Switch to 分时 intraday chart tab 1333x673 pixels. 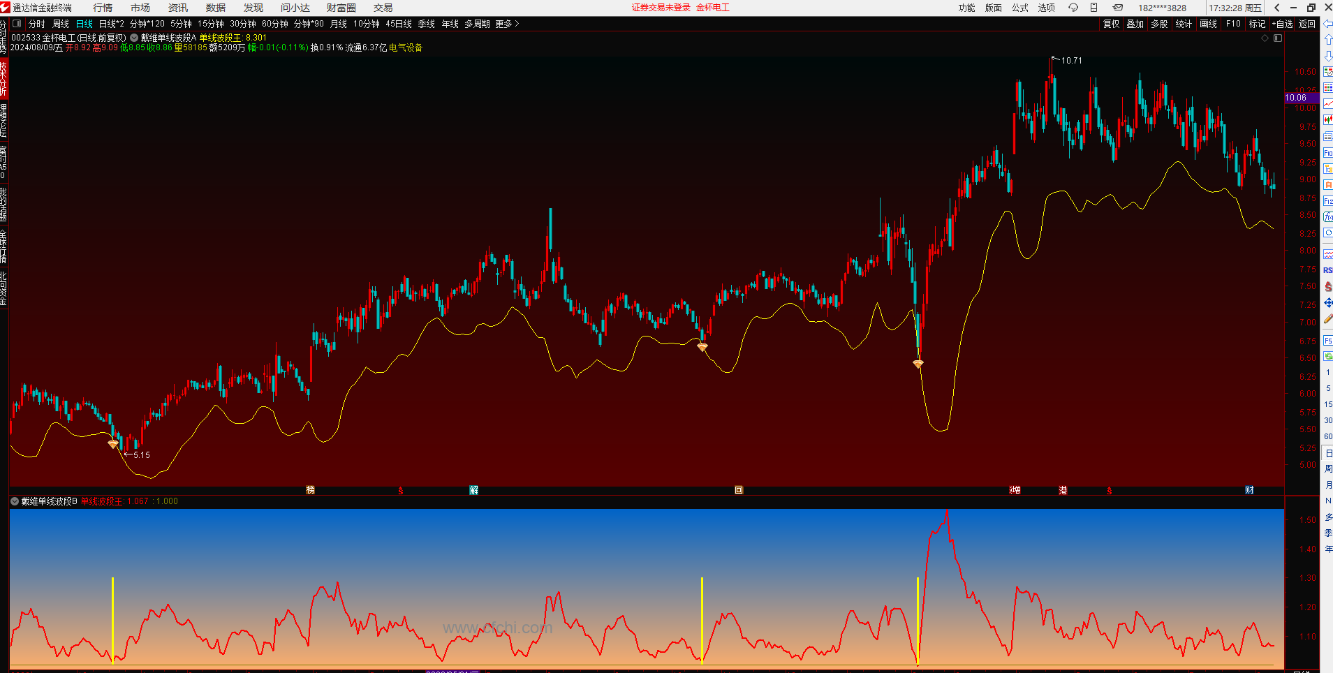pos(37,24)
